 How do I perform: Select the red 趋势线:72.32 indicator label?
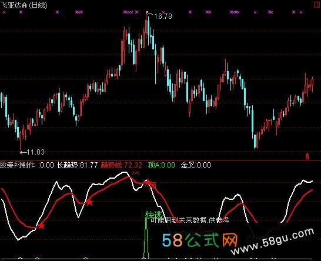[x=121, y=165]
